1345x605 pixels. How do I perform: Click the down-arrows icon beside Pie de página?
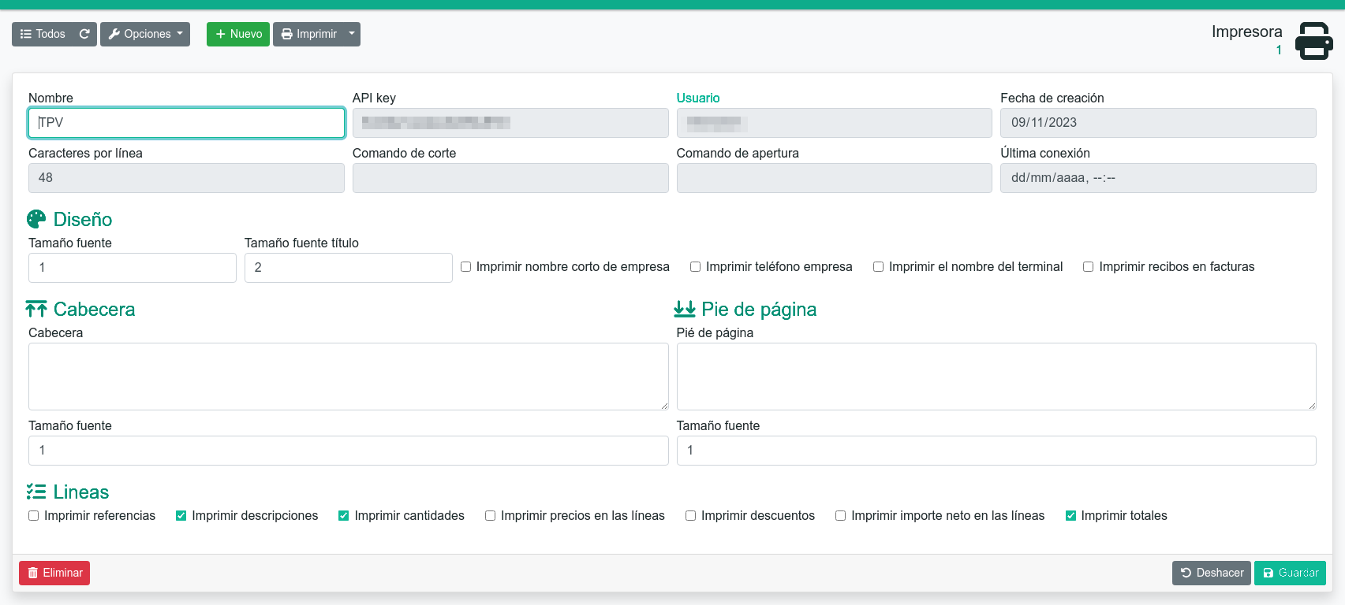pyautogui.click(x=684, y=309)
